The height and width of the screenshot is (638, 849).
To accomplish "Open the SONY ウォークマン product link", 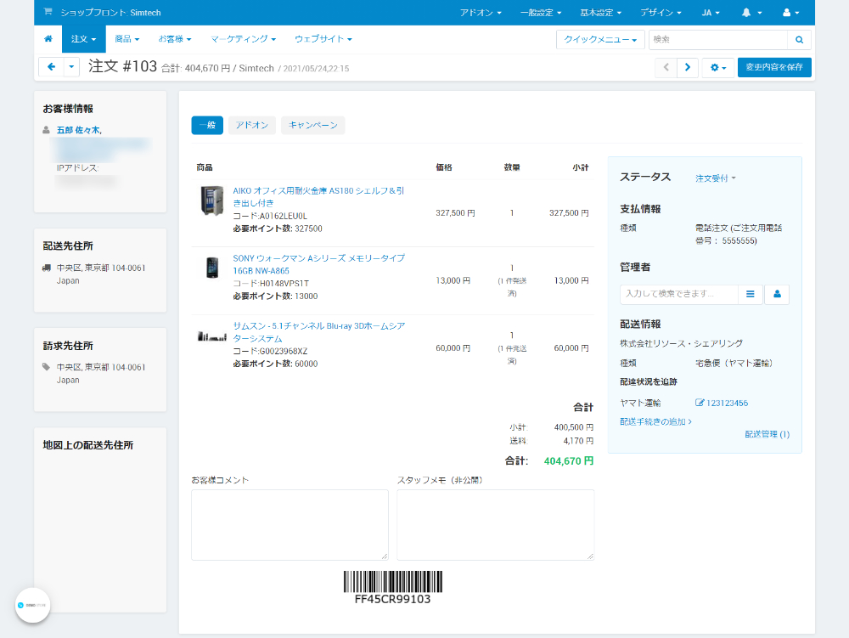I will tap(319, 264).
